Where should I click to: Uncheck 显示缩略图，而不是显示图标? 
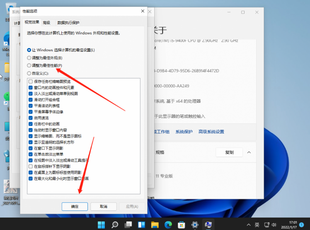(31, 136)
